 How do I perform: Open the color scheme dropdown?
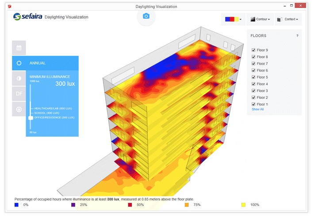pos(234,19)
